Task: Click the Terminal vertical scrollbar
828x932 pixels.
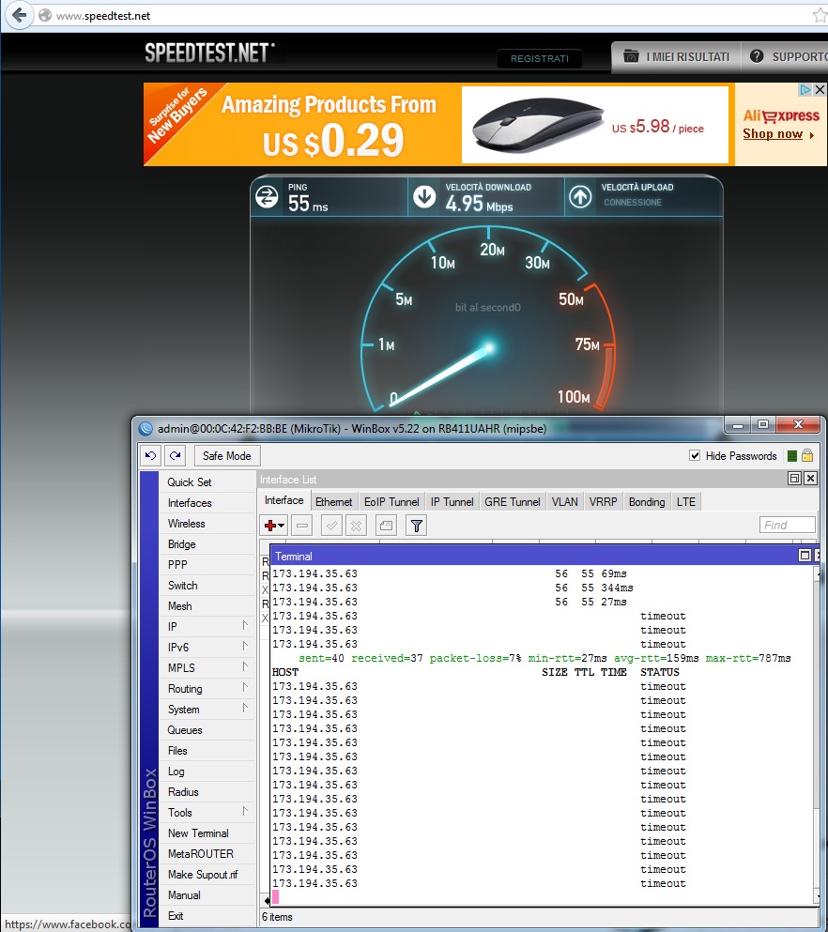Action: tap(819, 735)
